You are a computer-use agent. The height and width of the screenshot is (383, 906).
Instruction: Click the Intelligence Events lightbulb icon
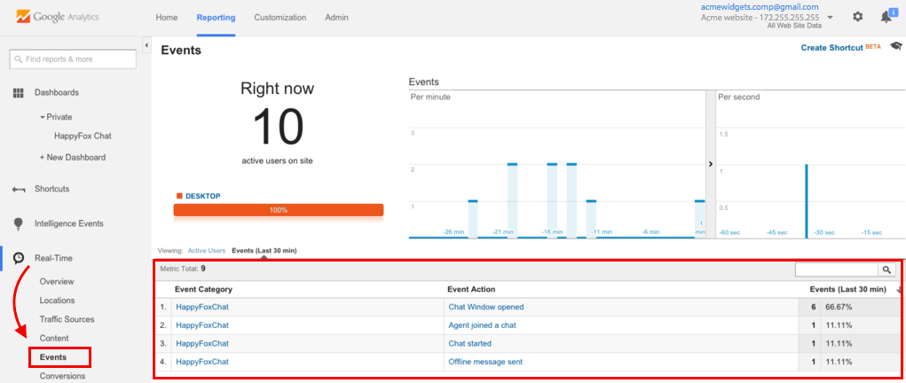tap(18, 223)
